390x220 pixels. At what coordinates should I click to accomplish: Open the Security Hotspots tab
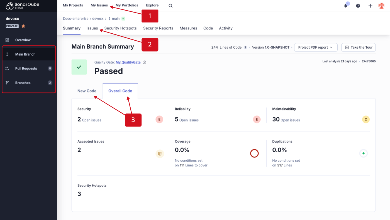pyautogui.click(x=120, y=28)
